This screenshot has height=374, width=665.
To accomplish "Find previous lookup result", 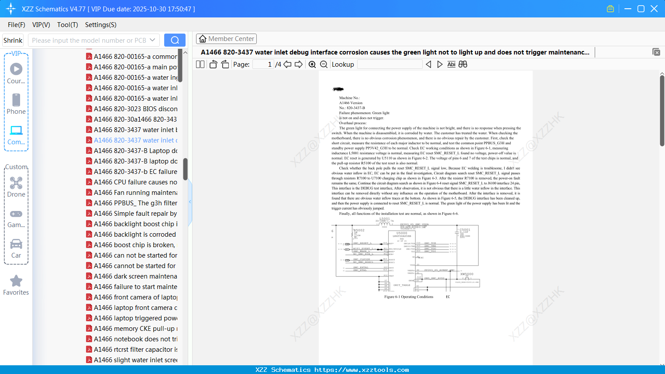I will (x=428, y=64).
